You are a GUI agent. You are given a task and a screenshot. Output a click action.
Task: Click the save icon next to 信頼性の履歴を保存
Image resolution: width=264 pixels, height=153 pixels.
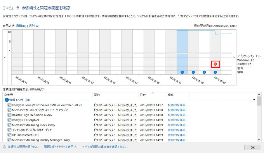[x=5, y=147]
